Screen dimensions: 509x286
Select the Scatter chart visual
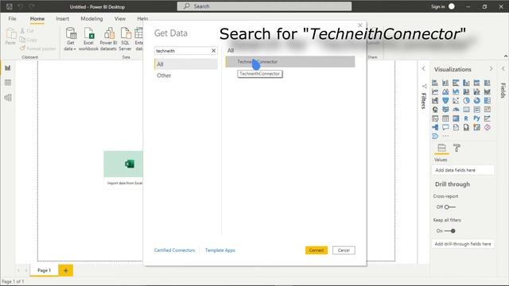(x=456, y=101)
